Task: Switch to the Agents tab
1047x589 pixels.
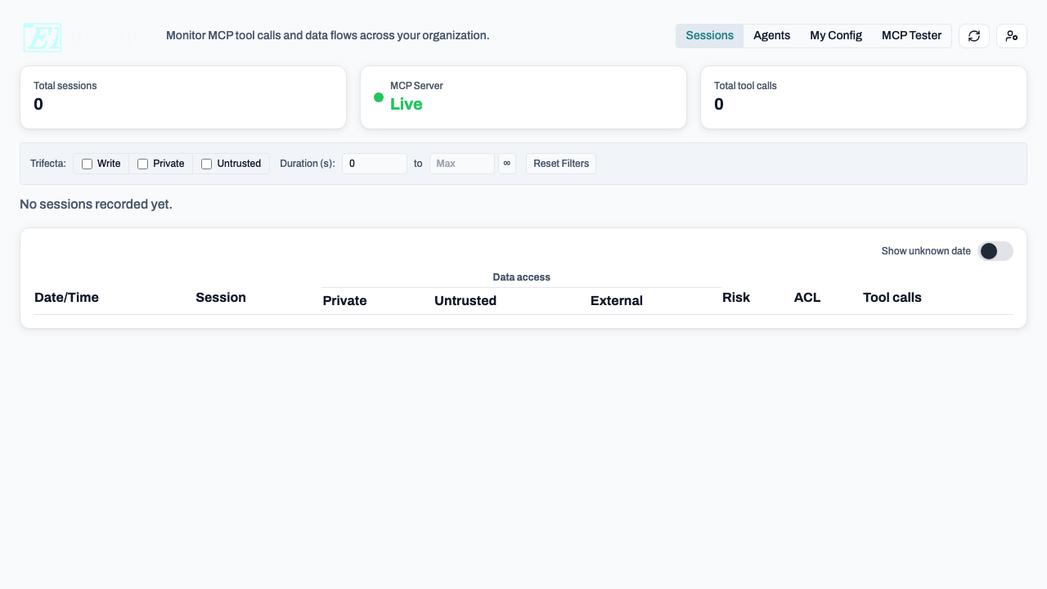Action: 771,35
